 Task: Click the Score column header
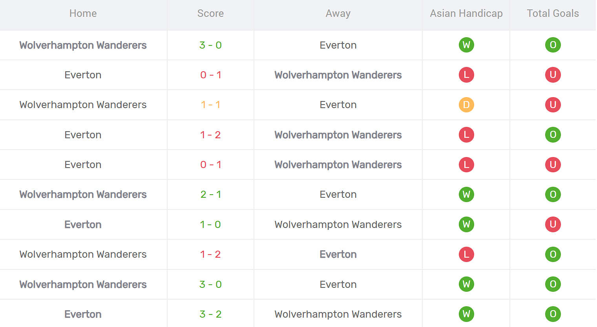(x=210, y=14)
